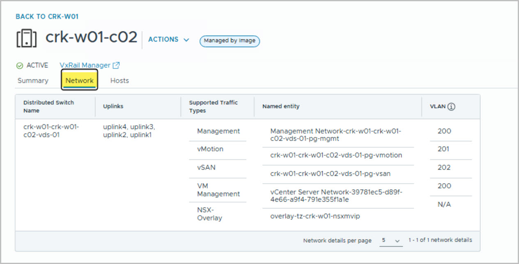Open the VxRail Manager link
This screenshot has height=264, width=519.
pyautogui.click(x=85, y=65)
